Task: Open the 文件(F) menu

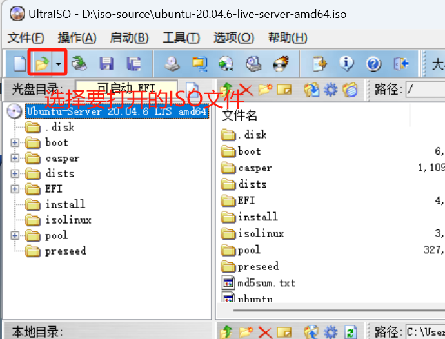Action: [x=26, y=37]
